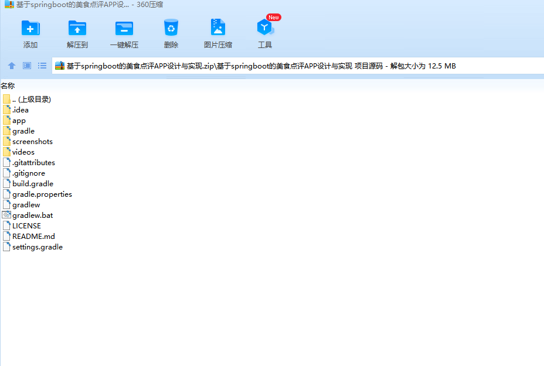The height and width of the screenshot is (366, 544).
Task: Click the 360 Zip app icon in title bar
Action: [9, 5]
